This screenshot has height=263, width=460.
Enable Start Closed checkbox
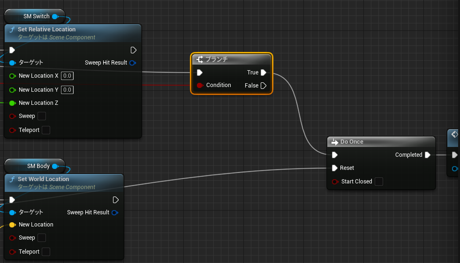379,182
